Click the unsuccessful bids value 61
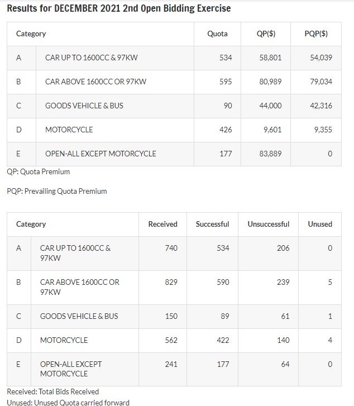 [285, 317]
